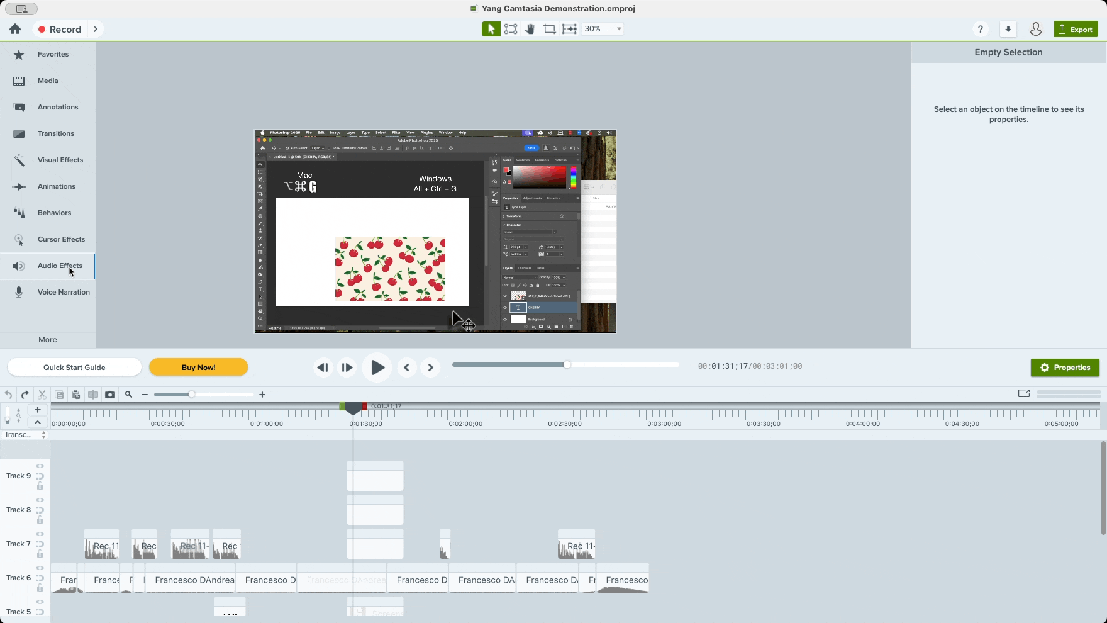The height and width of the screenshot is (623, 1107).
Task: Open the user account profile icon
Action: pyautogui.click(x=1035, y=29)
